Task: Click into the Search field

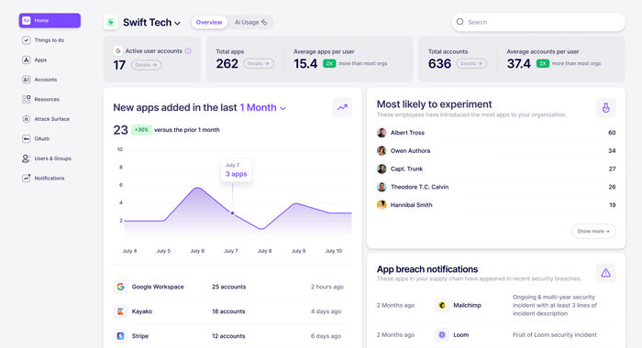Action: click(538, 22)
